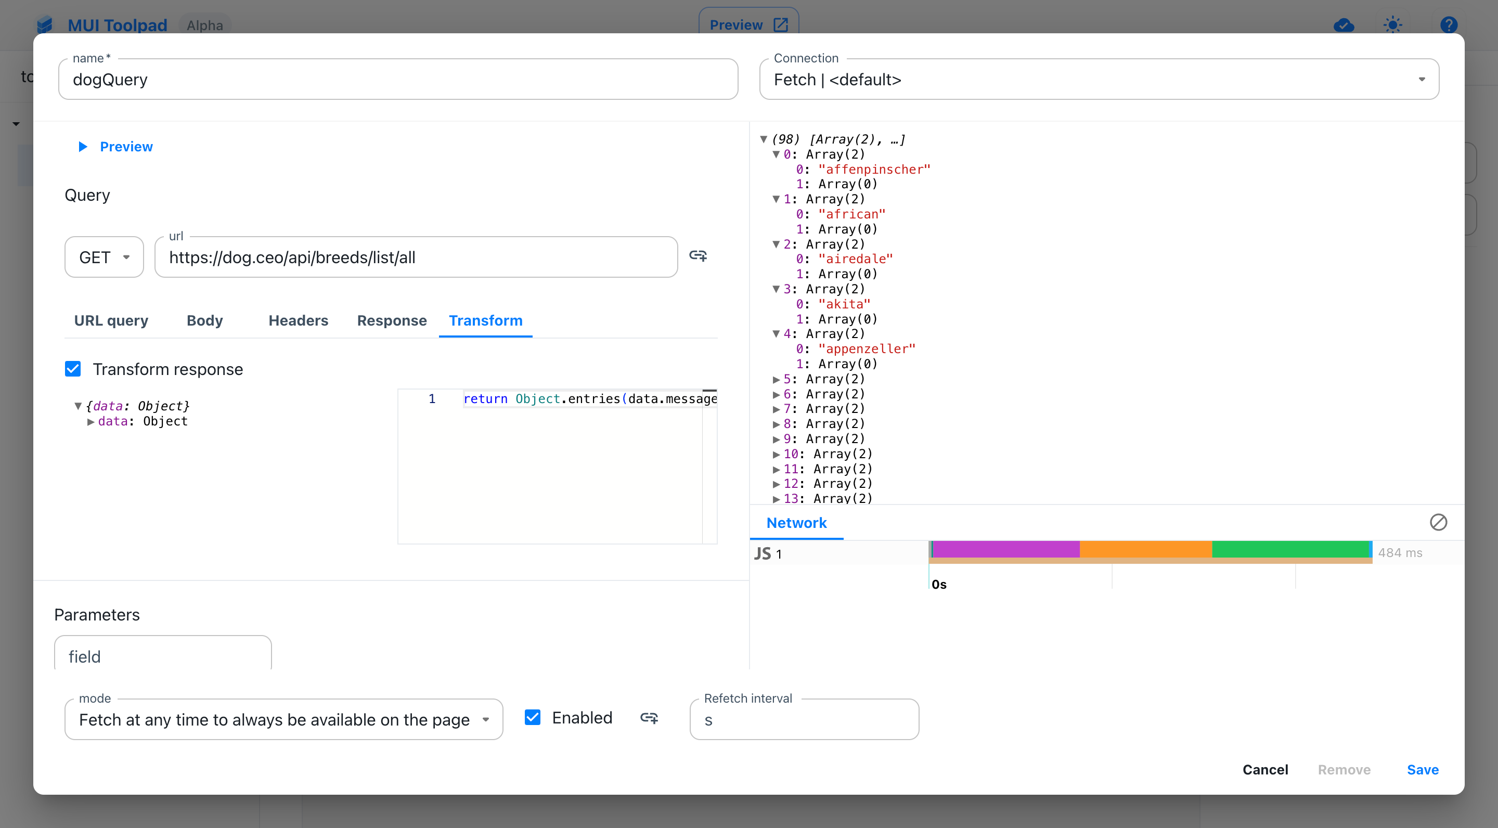Click the field parameter input

click(x=163, y=656)
